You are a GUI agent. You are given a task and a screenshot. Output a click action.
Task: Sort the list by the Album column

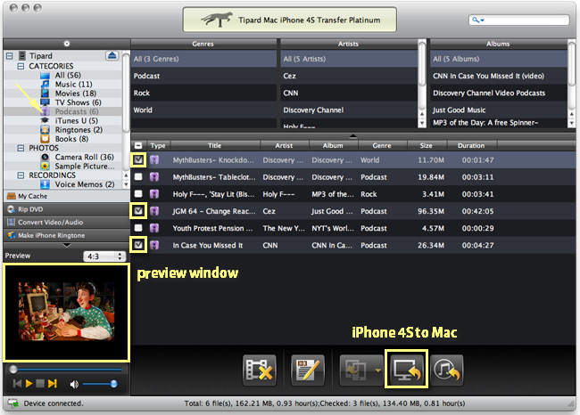(334, 145)
